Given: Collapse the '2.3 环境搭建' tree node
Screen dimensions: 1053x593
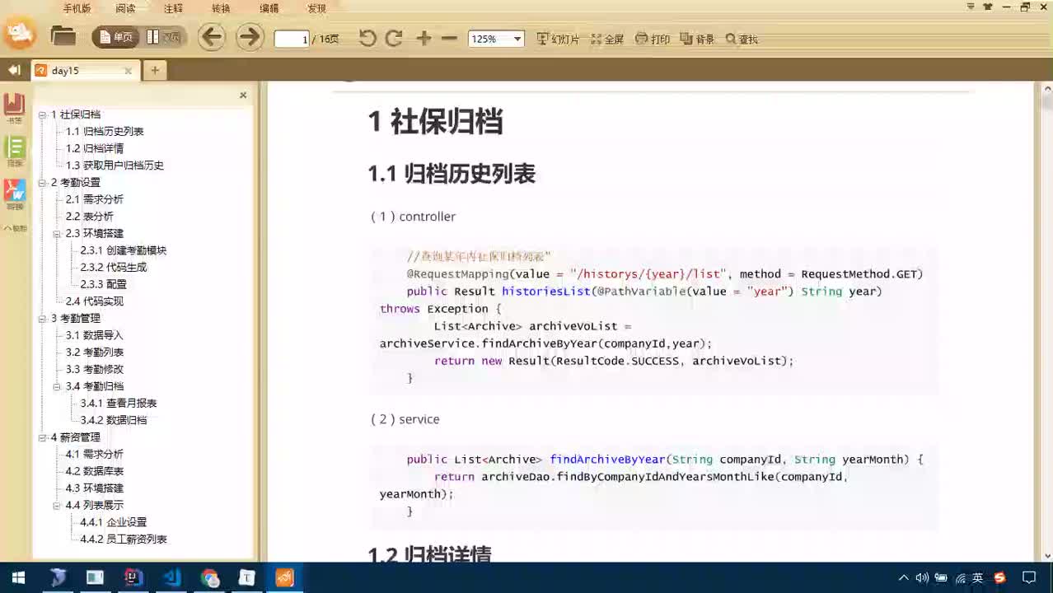Looking at the screenshot, I should coord(57,233).
